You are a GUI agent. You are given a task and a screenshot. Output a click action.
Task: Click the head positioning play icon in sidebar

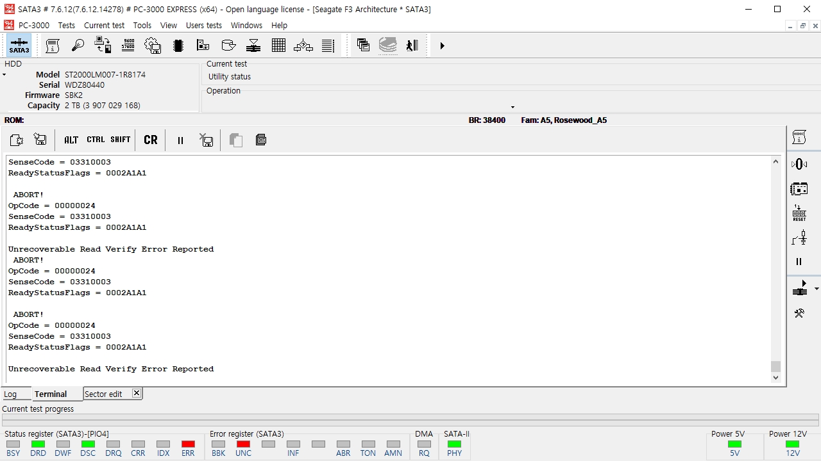(800, 289)
